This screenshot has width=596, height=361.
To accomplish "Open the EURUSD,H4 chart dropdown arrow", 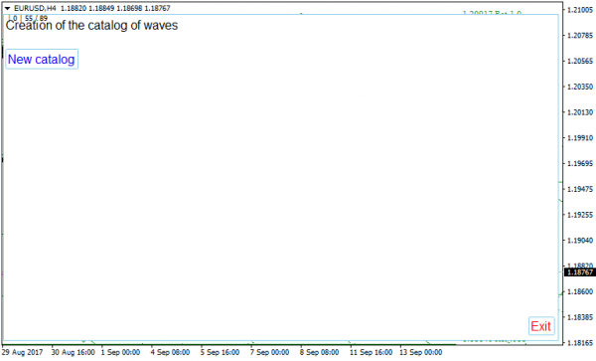I will pyautogui.click(x=7, y=8).
